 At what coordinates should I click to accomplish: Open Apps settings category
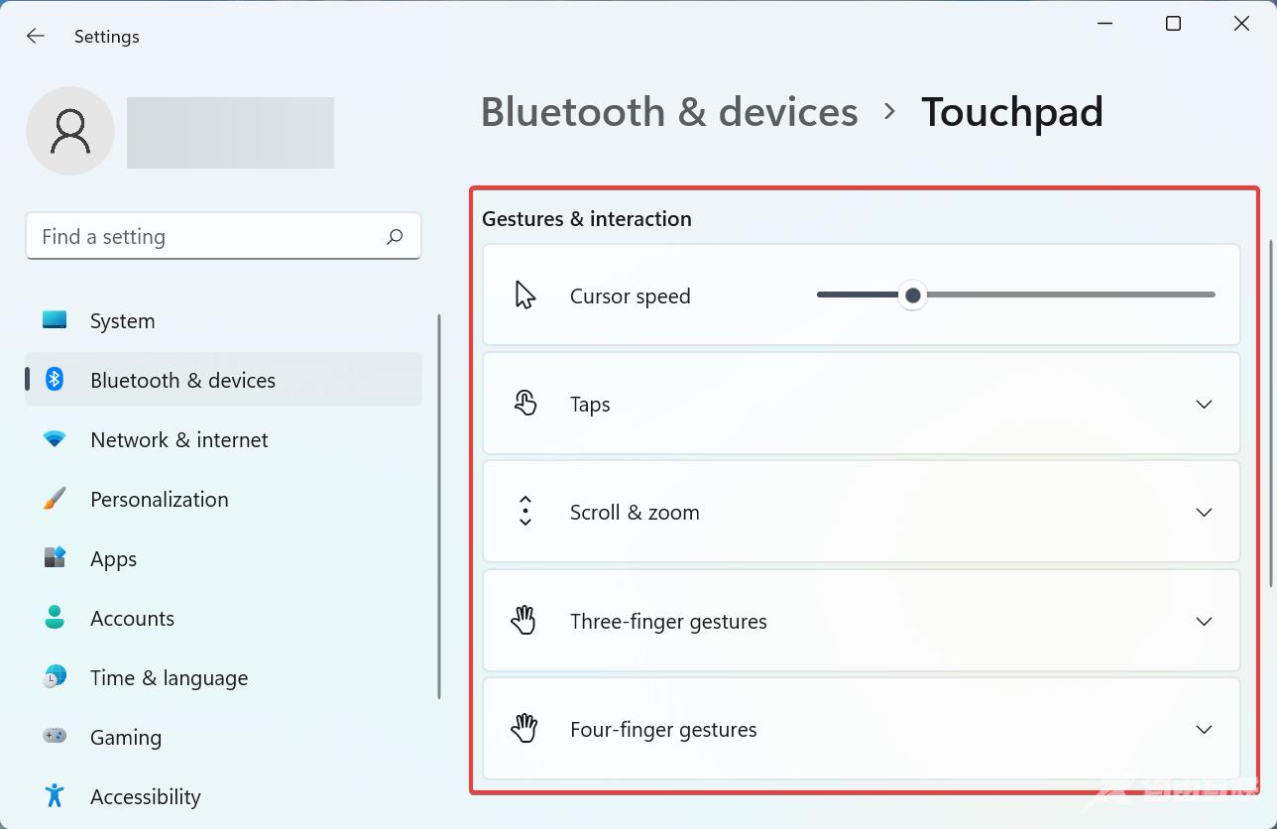[x=113, y=559]
